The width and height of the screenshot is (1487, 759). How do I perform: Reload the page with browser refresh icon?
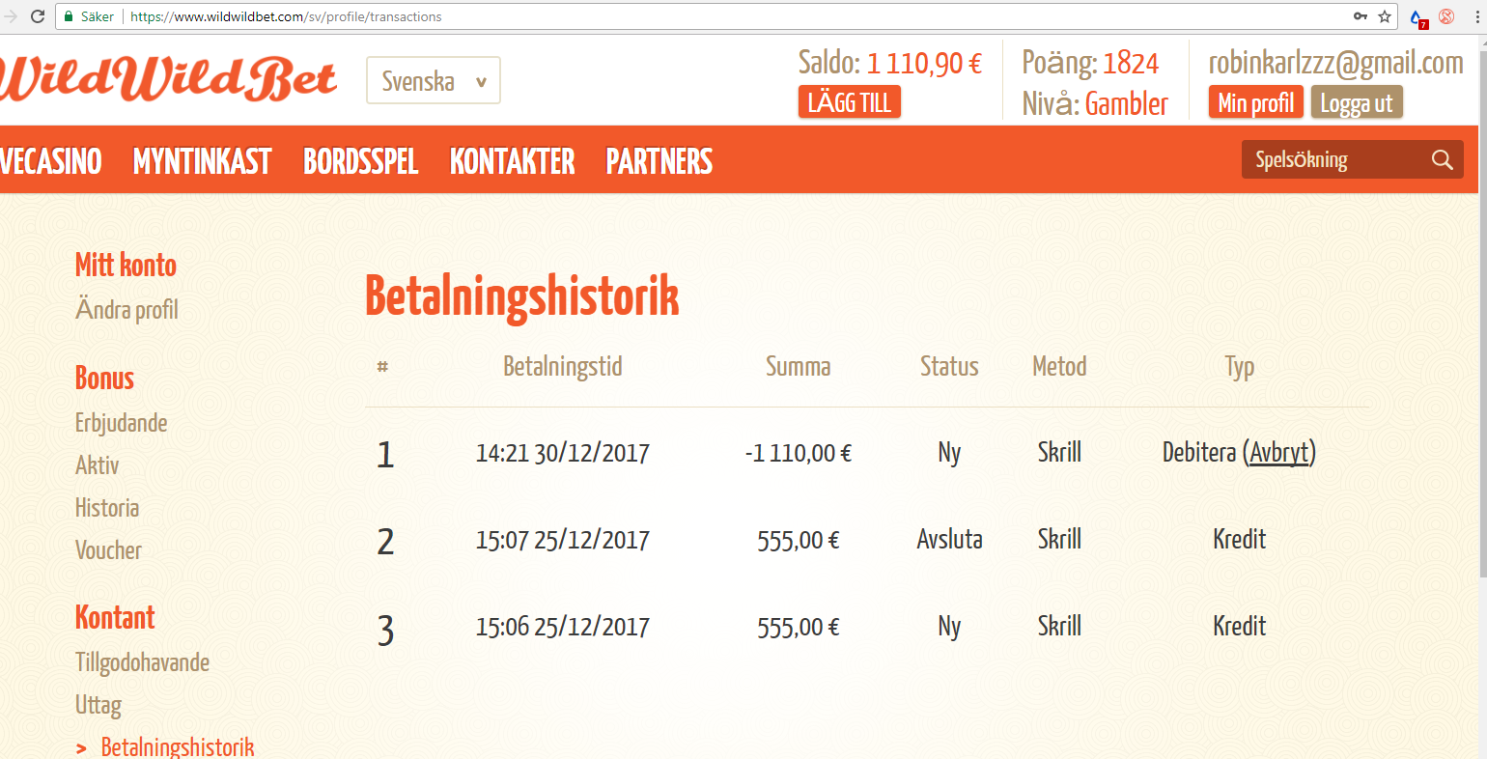[x=38, y=16]
